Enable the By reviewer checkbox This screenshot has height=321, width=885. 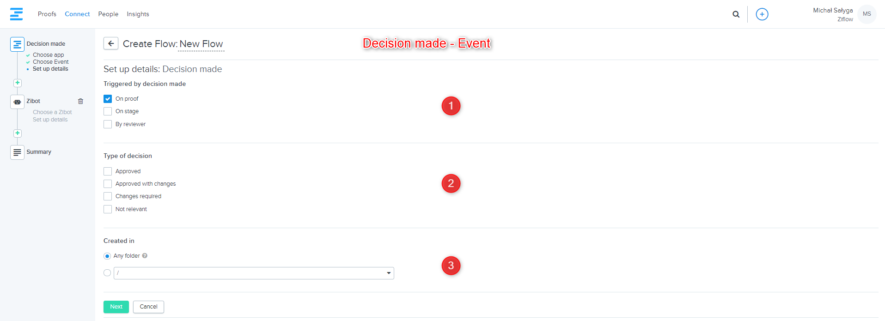108,124
